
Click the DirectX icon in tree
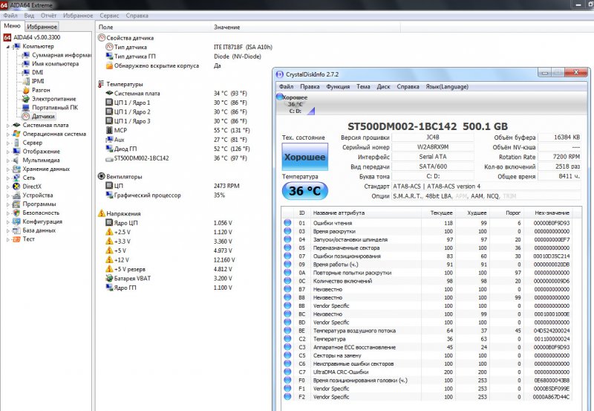(16, 187)
